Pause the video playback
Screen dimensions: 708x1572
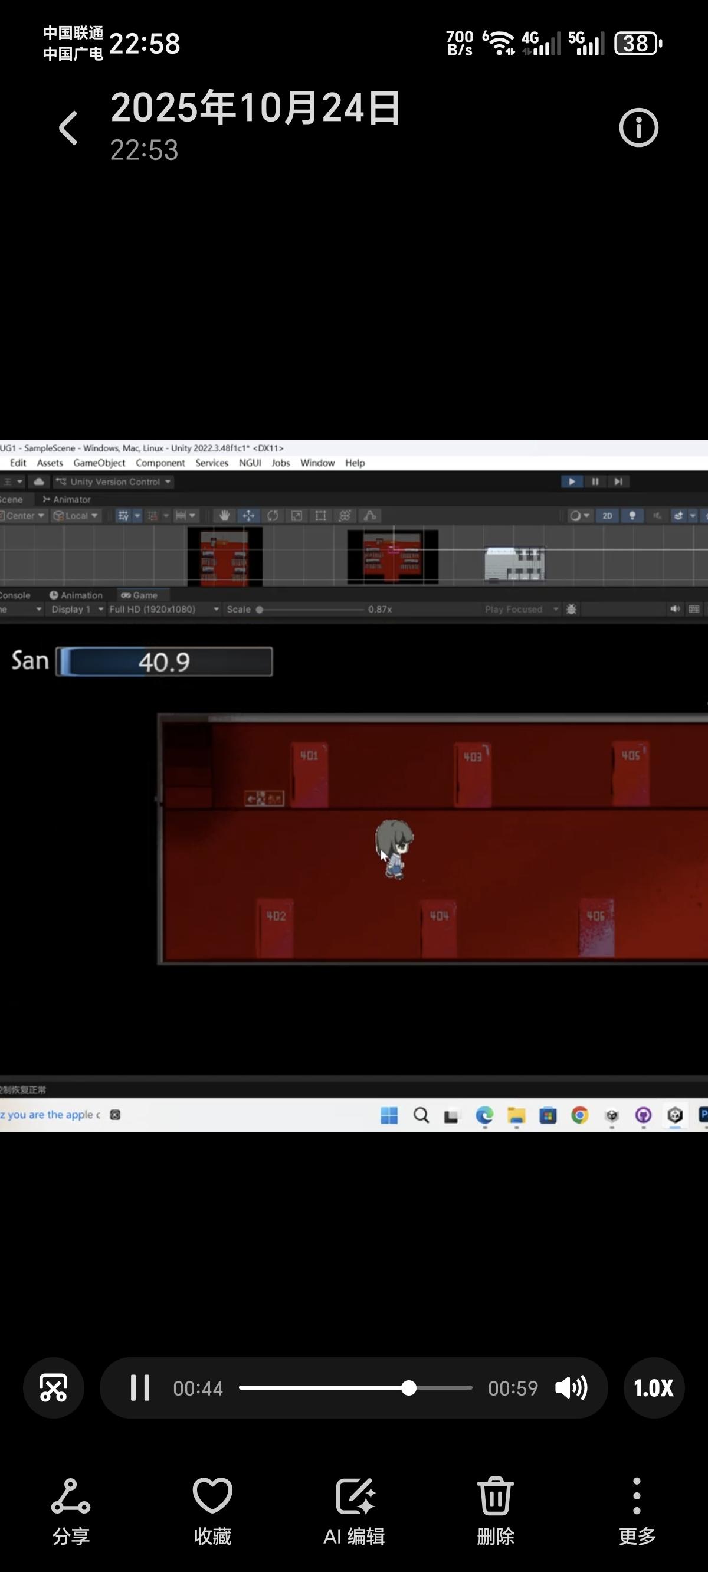140,1388
